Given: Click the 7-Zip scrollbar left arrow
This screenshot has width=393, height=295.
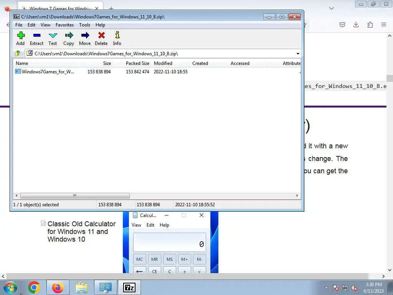Looking at the screenshot, I should pyautogui.click(x=17, y=196).
